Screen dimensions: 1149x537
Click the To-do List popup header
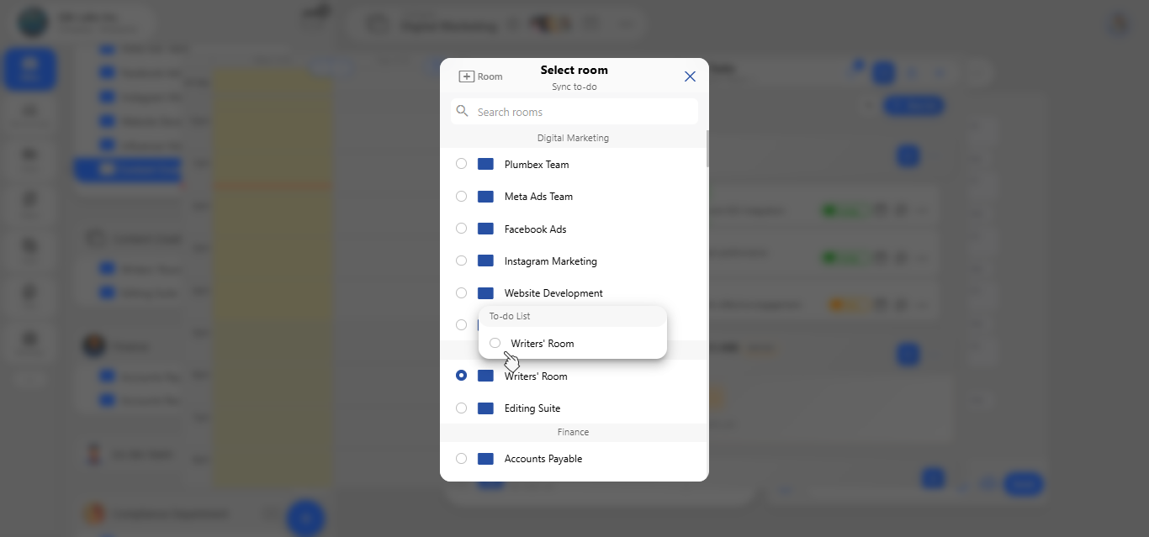point(573,316)
